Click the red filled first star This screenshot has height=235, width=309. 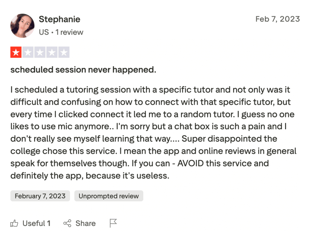(x=16, y=52)
